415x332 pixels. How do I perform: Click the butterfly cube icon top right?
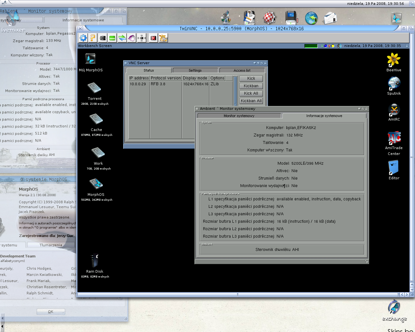396,18
